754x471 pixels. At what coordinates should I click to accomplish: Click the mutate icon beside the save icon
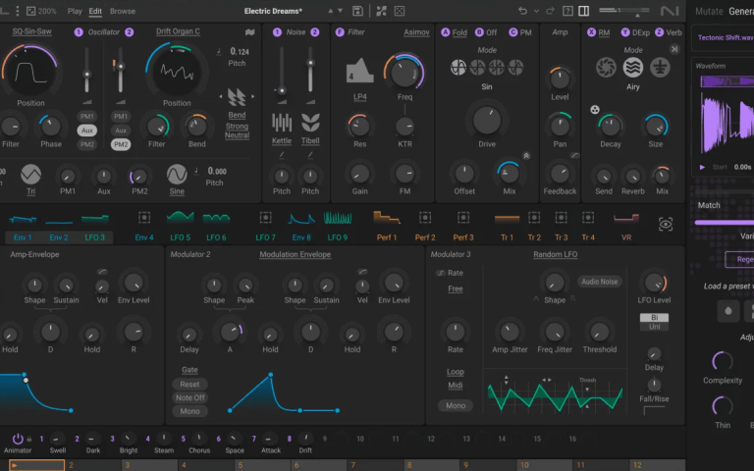point(381,11)
